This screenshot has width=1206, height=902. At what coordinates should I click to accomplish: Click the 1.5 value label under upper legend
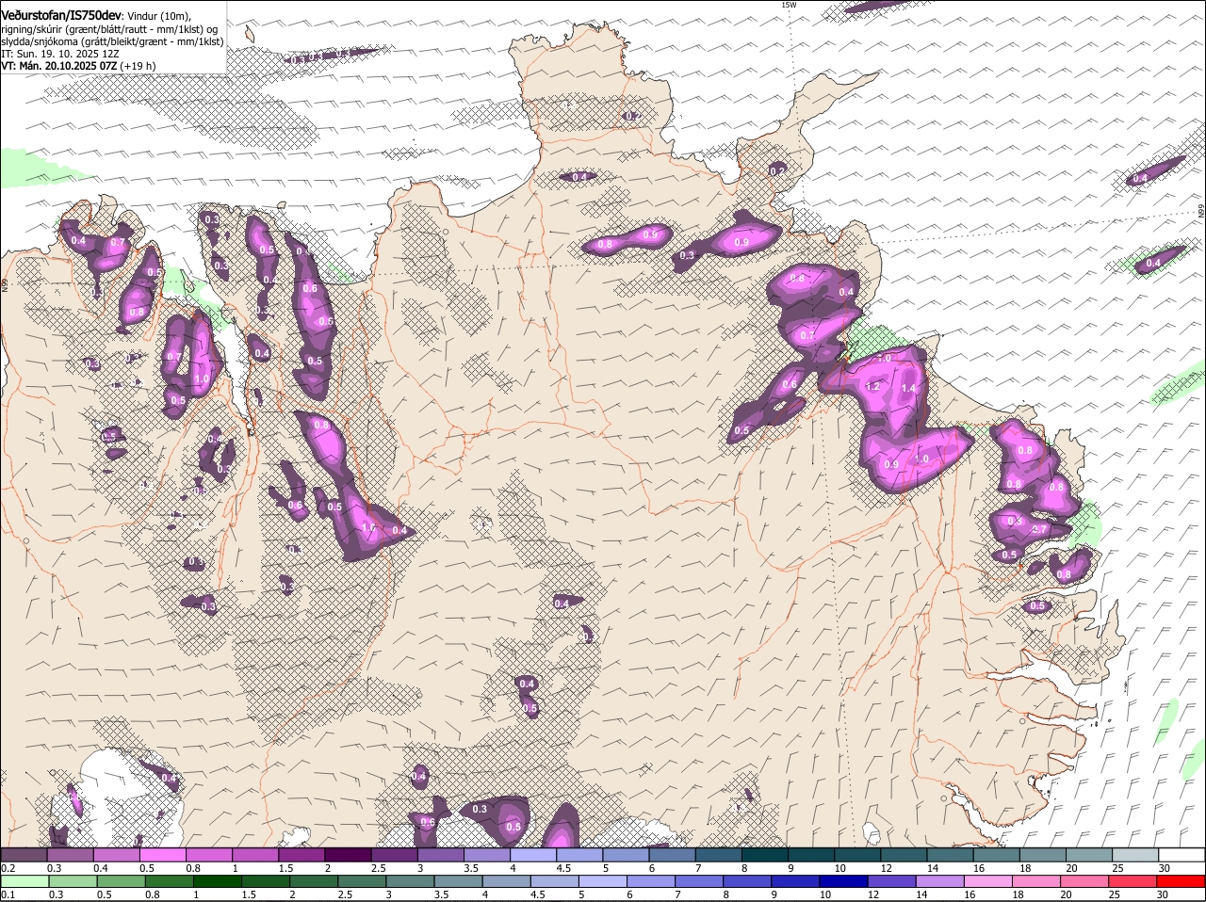tap(285, 868)
